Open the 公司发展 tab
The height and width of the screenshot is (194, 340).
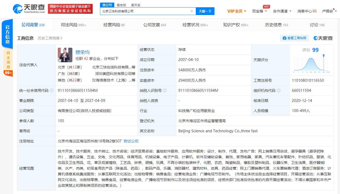coord(155,25)
